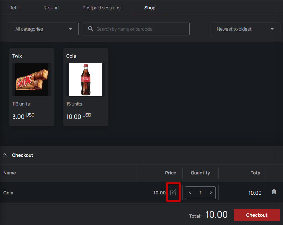Switch to the Refill tab
This screenshot has width=283, height=225.
pyautogui.click(x=14, y=8)
